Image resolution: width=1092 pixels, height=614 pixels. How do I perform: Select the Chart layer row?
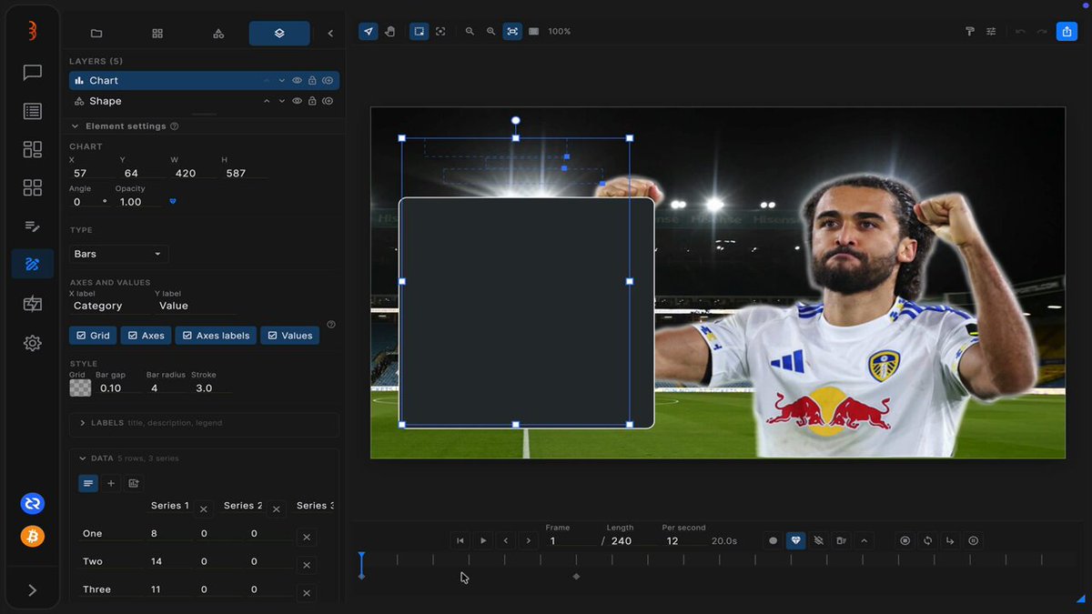click(204, 81)
